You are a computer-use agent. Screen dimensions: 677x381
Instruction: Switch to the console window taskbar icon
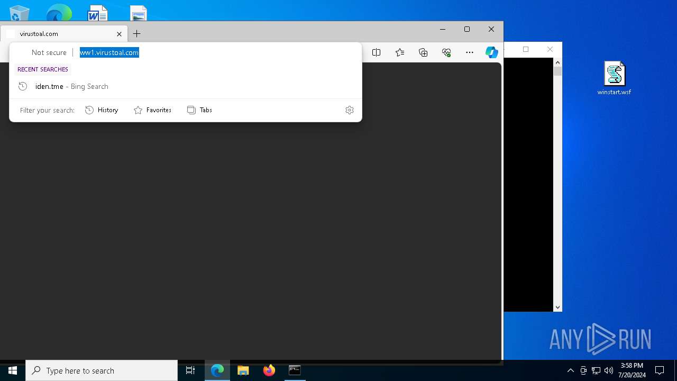pos(295,370)
